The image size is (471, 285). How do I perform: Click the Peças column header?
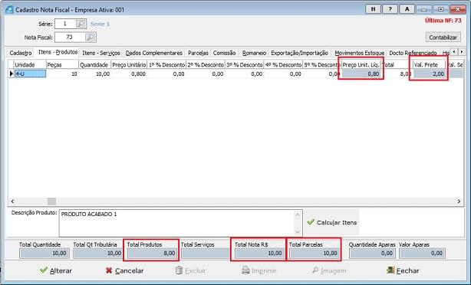coord(62,65)
